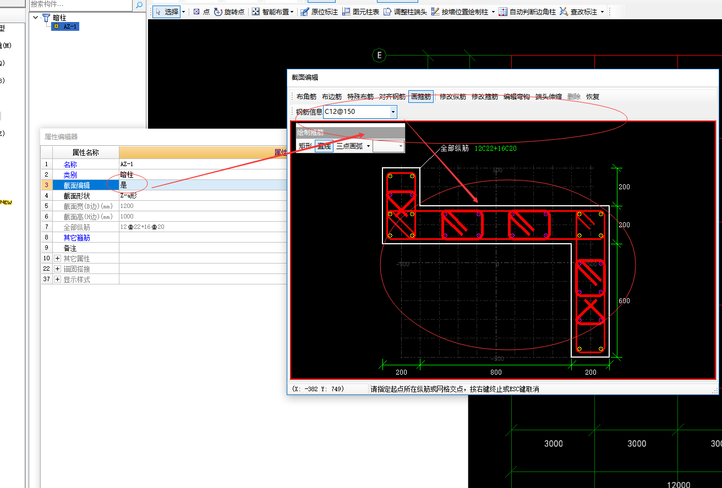This screenshot has height=488, width=722.
Task: Click the 属性名称 column header
Action: tap(86, 152)
